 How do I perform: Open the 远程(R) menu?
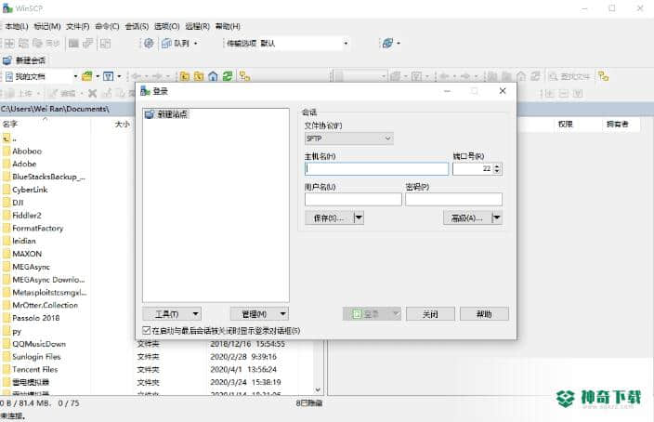click(197, 26)
